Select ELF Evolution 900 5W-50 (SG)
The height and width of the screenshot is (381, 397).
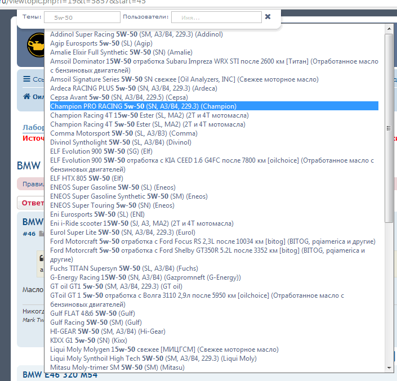pyautogui.click(x=101, y=151)
